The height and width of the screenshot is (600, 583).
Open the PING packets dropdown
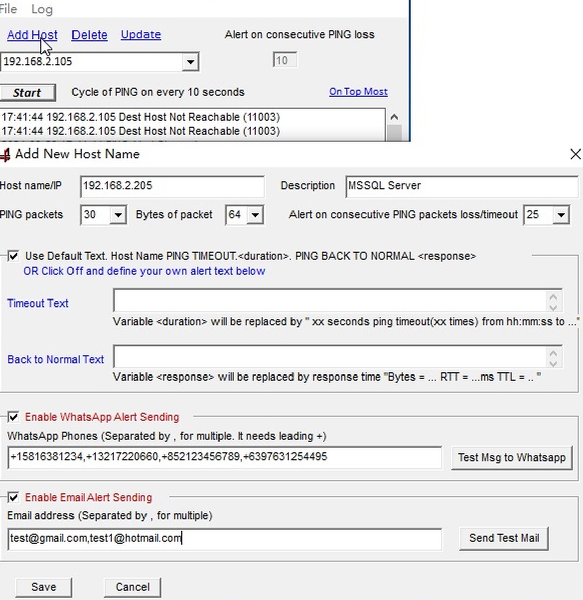click(118, 215)
